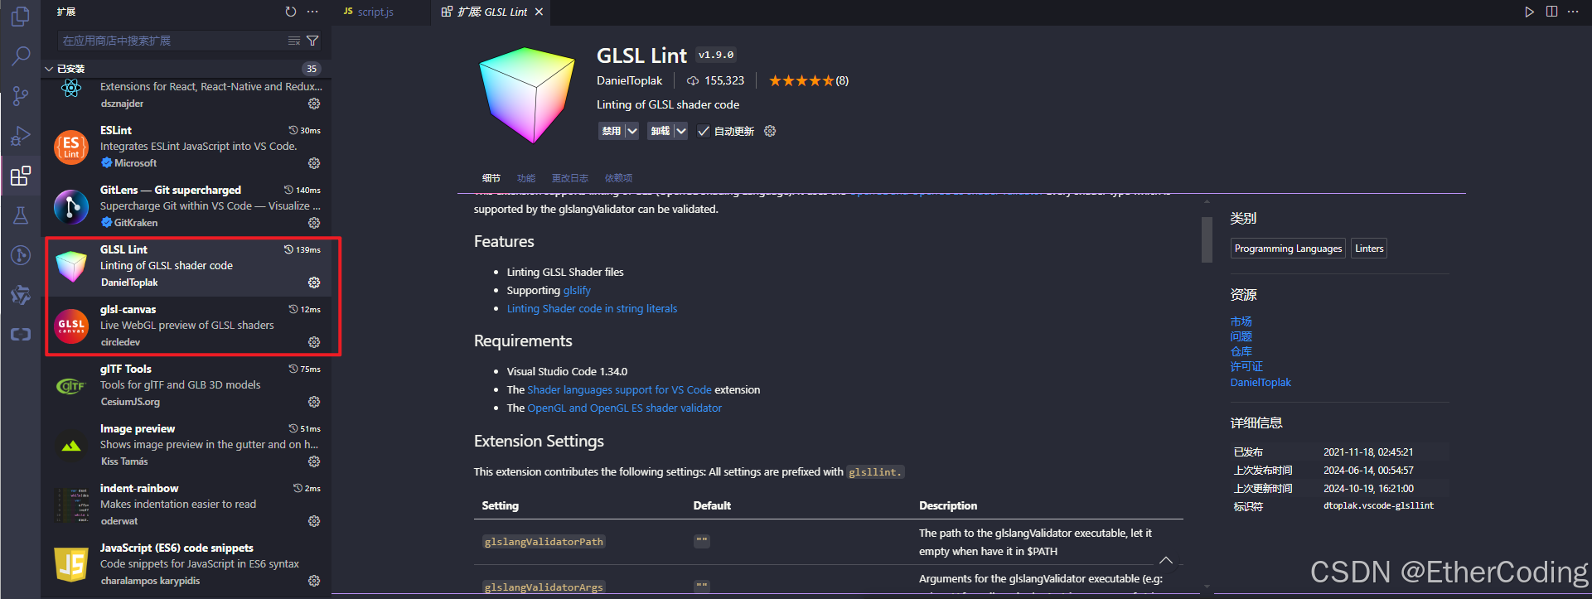Open manage gear for GitLens extension
Viewport: 1592px width, 599px height.
(x=314, y=223)
